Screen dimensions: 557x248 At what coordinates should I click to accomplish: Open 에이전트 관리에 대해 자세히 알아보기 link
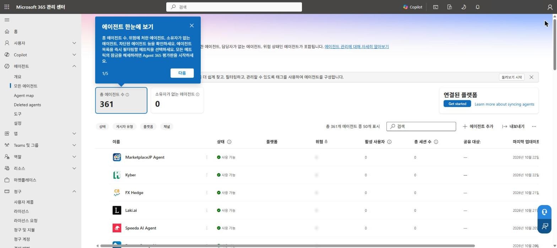(357, 47)
